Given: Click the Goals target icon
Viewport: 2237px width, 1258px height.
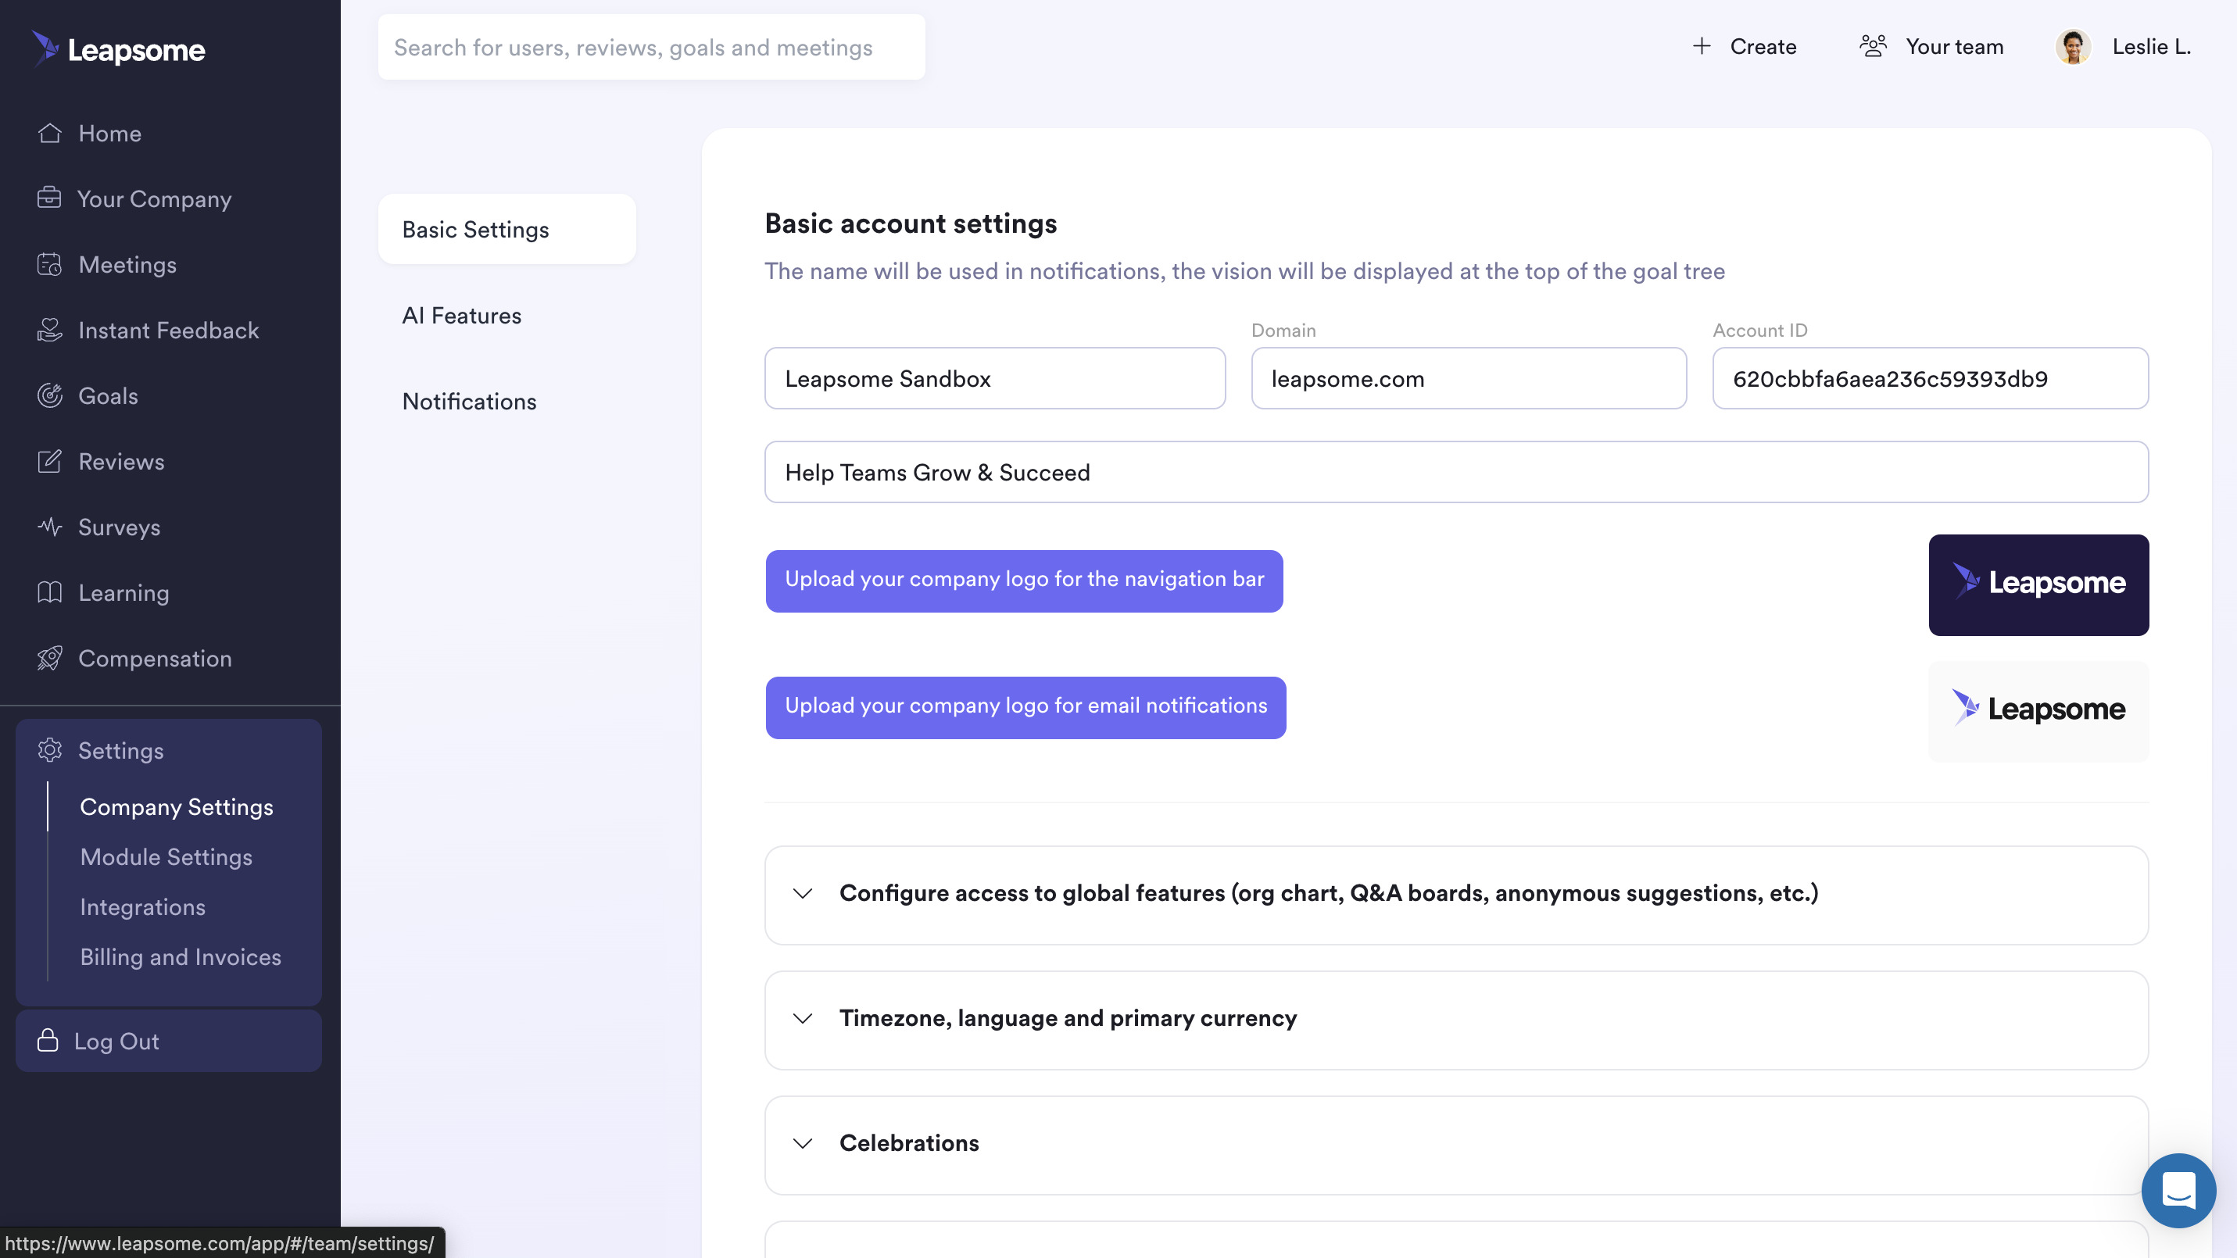Looking at the screenshot, I should click(x=49, y=395).
